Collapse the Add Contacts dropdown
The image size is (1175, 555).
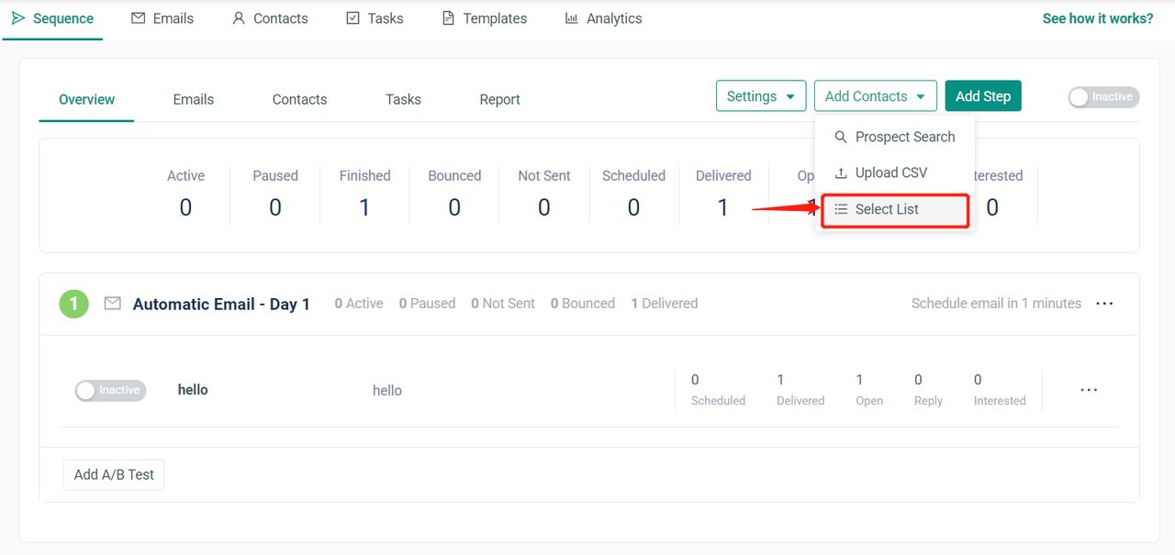click(875, 96)
